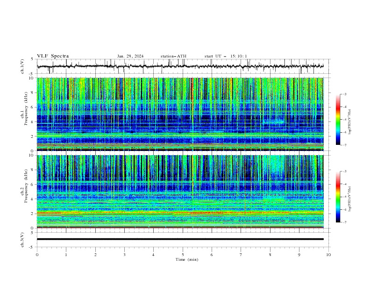Select the date "Jan. 28, 2024"
The height and width of the screenshot is (286, 370).
coord(130,56)
